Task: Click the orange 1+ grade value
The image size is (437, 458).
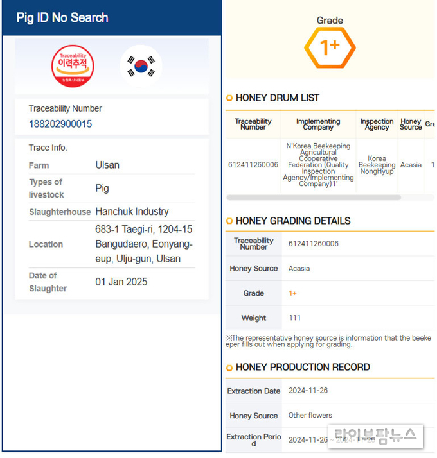Action: click(x=292, y=293)
